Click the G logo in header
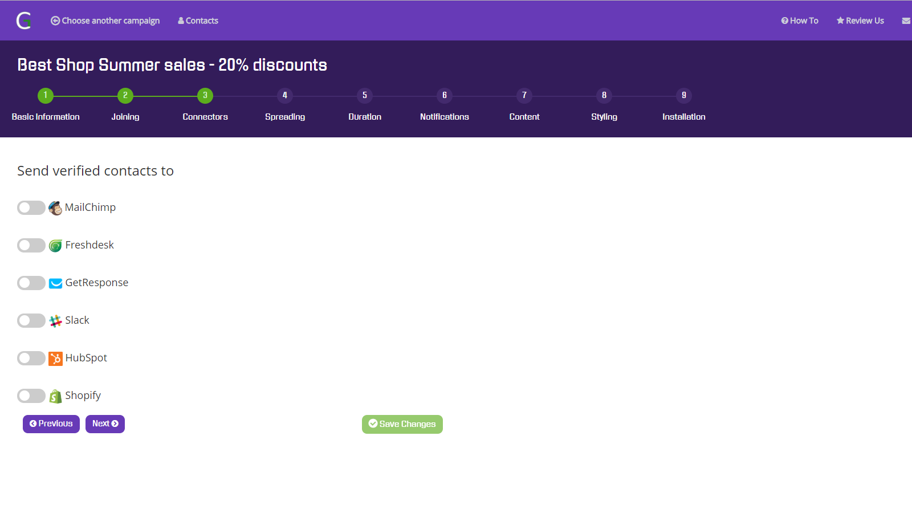Screen dimensions: 912x513 click(24, 21)
